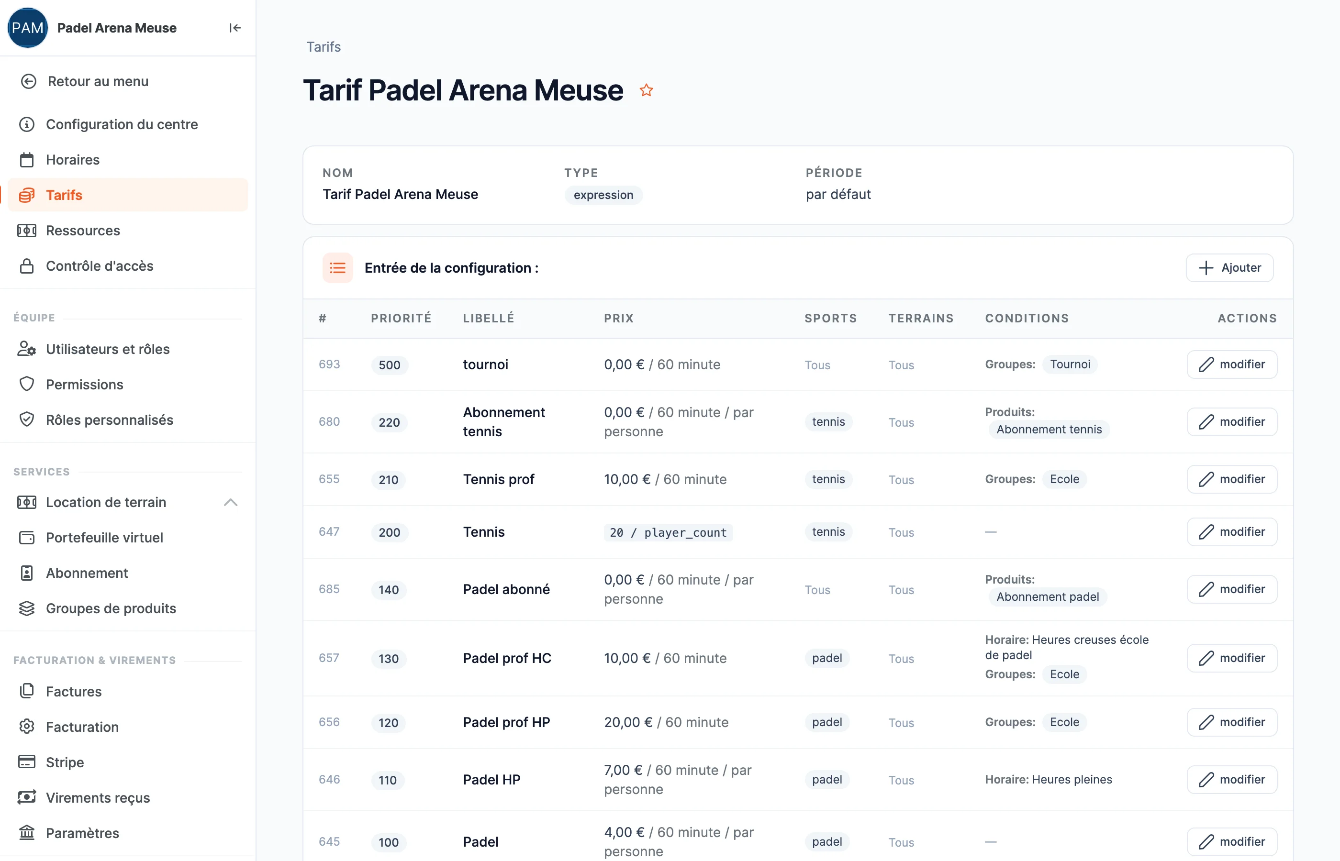Click the Rôles personnalisés shield-check icon
The image size is (1340, 861).
[27, 419]
